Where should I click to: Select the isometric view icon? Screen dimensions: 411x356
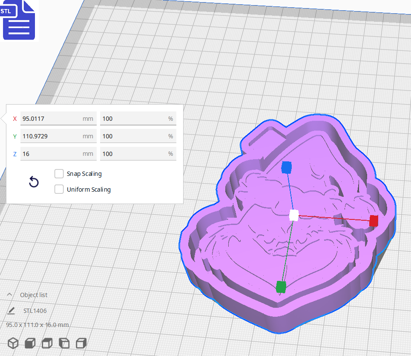[13, 343]
